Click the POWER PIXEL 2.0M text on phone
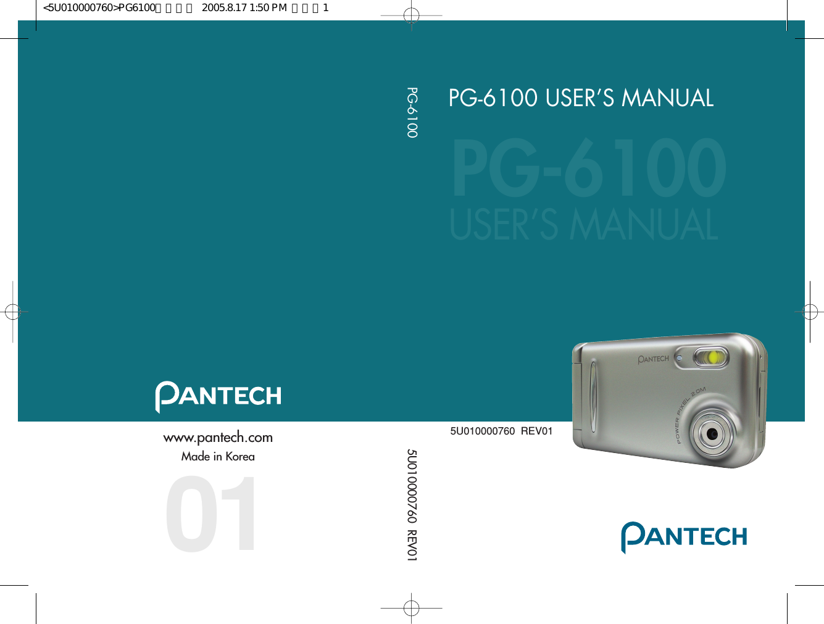The height and width of the screenshot is (624, 824). [x=690, y=415]
